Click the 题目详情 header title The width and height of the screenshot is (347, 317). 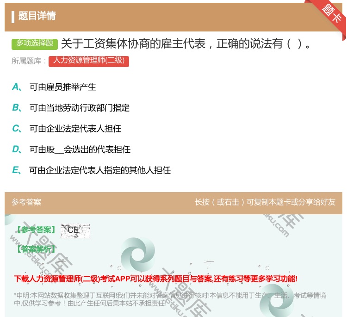pos(37,16)
